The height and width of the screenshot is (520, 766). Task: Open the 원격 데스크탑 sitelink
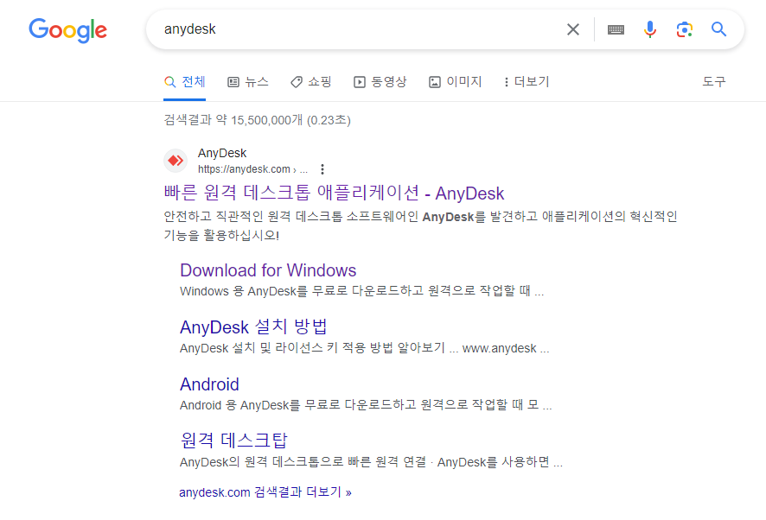(233, 441)
